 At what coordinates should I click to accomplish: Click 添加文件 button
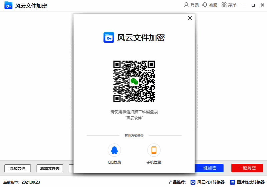tap(18, 168)
